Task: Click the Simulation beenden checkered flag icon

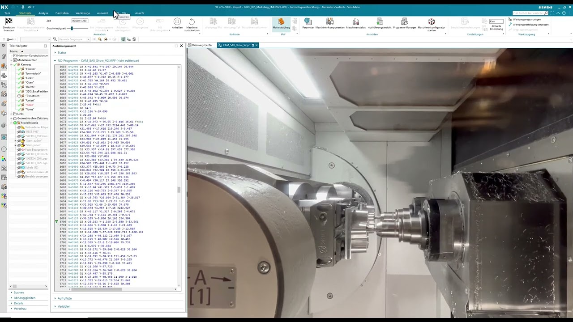Action: (x=9, y=21)
